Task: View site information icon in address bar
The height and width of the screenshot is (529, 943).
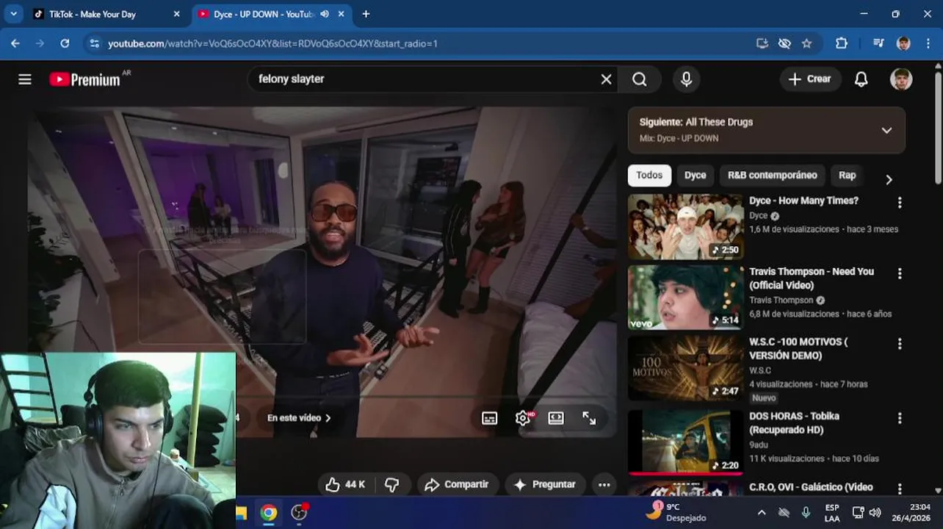Action: click(x=93, y=43)
